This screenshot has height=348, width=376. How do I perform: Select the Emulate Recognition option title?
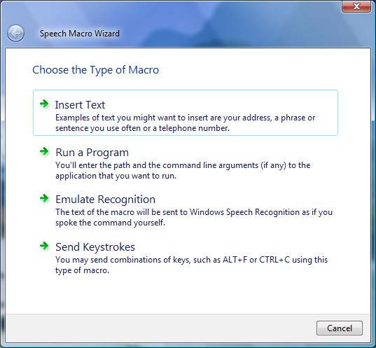point(105,200)
